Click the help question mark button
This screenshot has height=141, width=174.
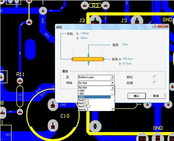155,26
